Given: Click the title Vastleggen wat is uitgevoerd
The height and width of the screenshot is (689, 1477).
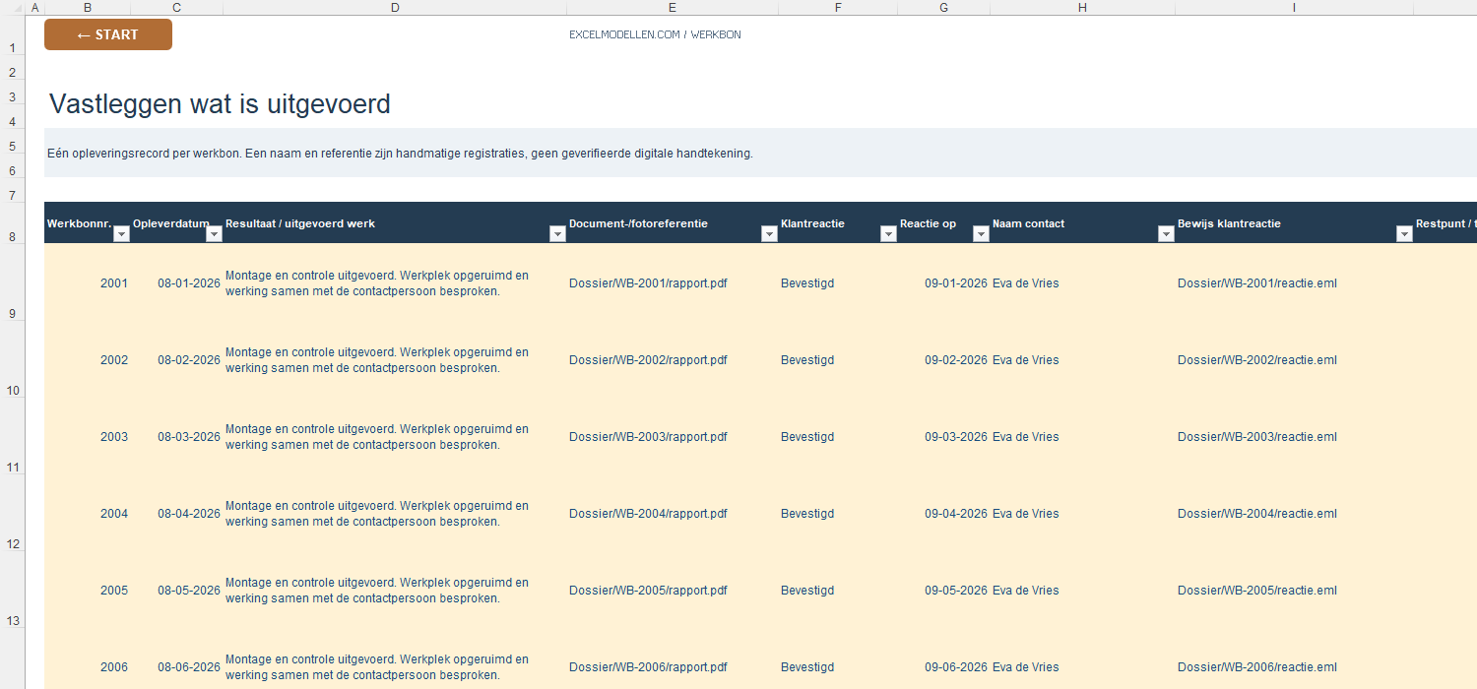Looking at the screenshot, I should point(220,103).
